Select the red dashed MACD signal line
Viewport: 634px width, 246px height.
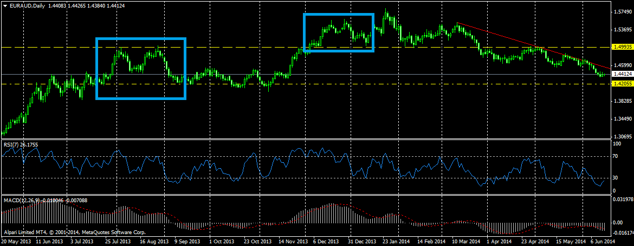pyautogui.click(x=304, y=216)
